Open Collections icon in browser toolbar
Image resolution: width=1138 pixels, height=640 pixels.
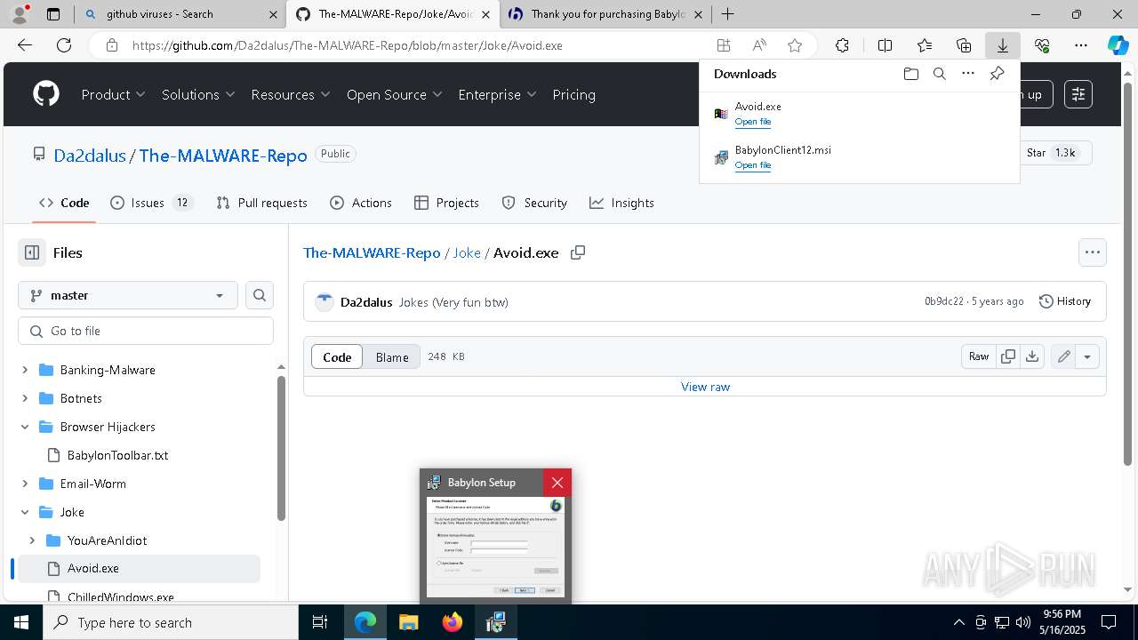pyautogui.click(x=964, y=45)
